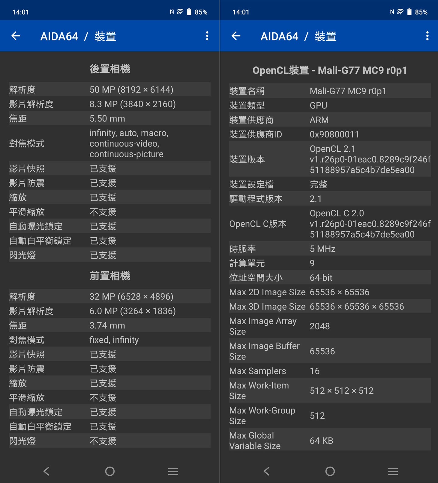
Task: Tap the 5.50 mm focal length value
Action: 107,118
